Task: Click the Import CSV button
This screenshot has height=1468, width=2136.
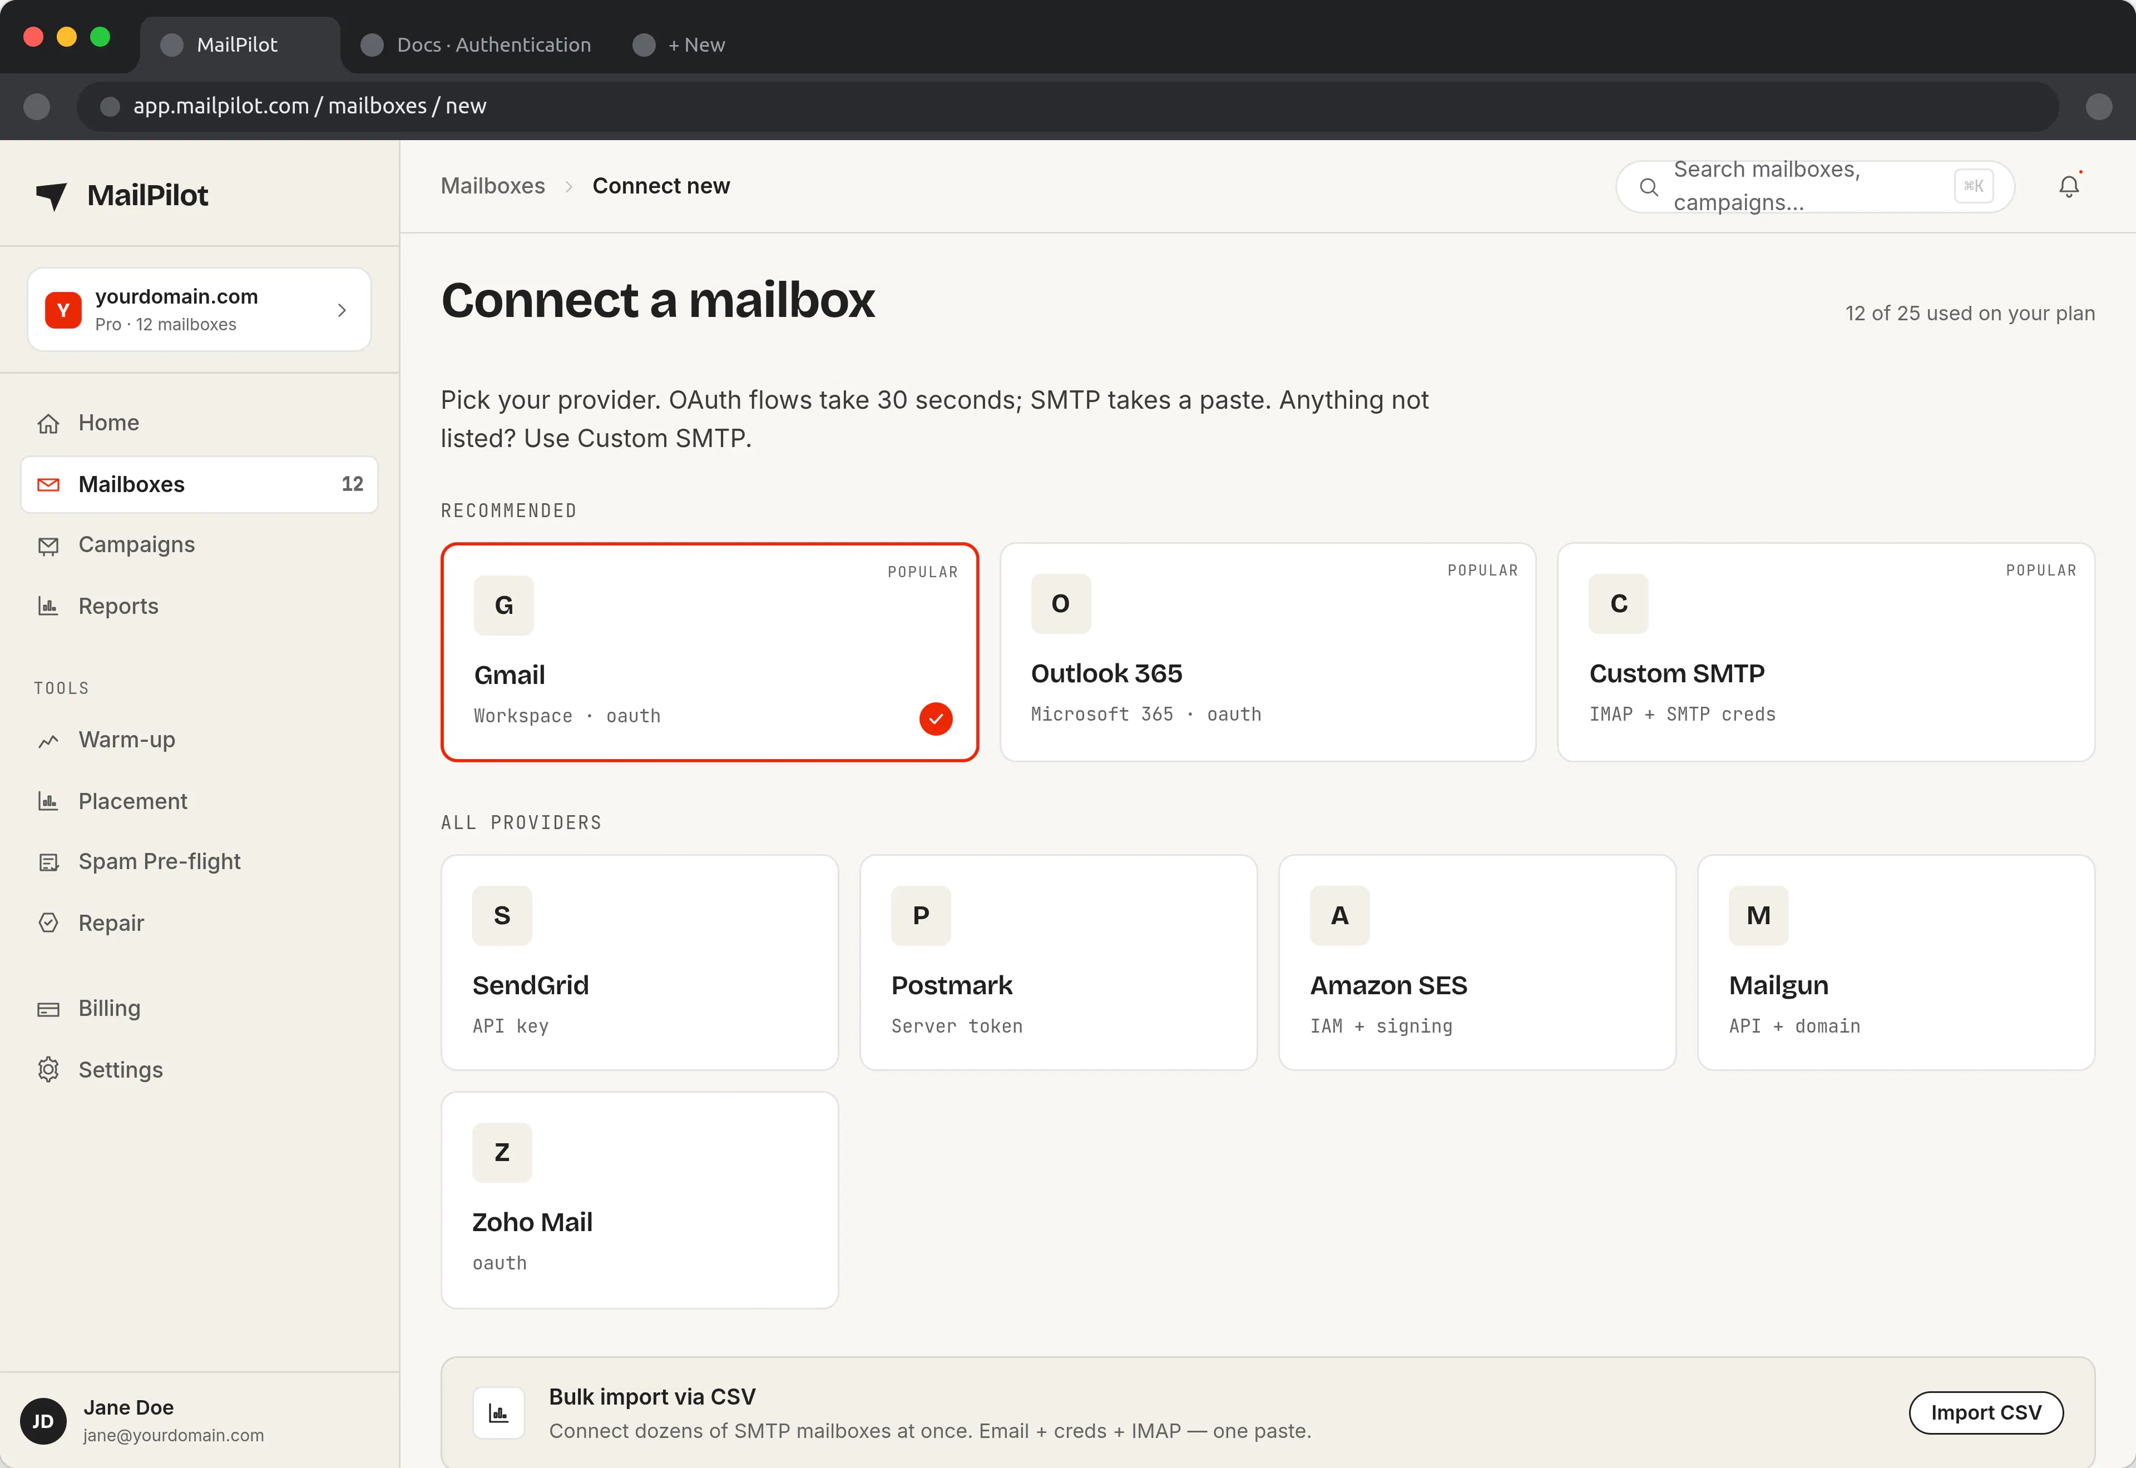Action: (1985, 1413)
